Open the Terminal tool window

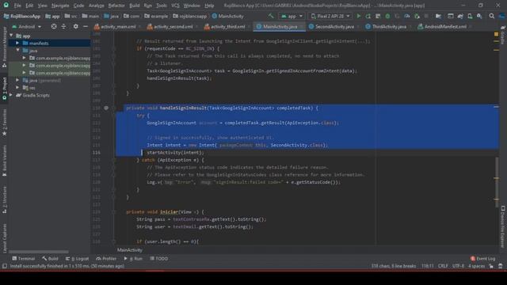[x=24, y=259]
